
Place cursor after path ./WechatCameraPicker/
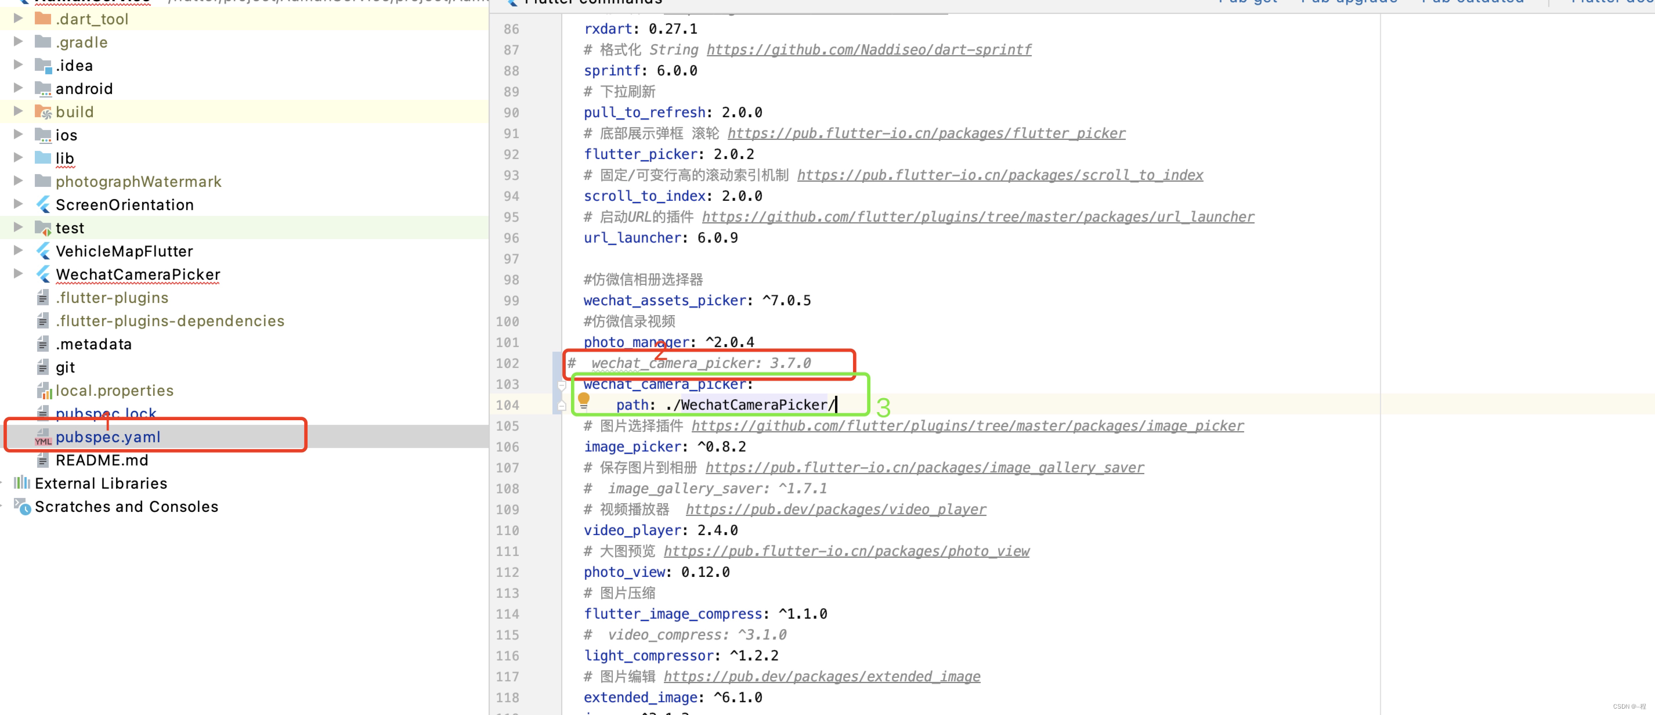pyautogui.click(x=837, y=404)
